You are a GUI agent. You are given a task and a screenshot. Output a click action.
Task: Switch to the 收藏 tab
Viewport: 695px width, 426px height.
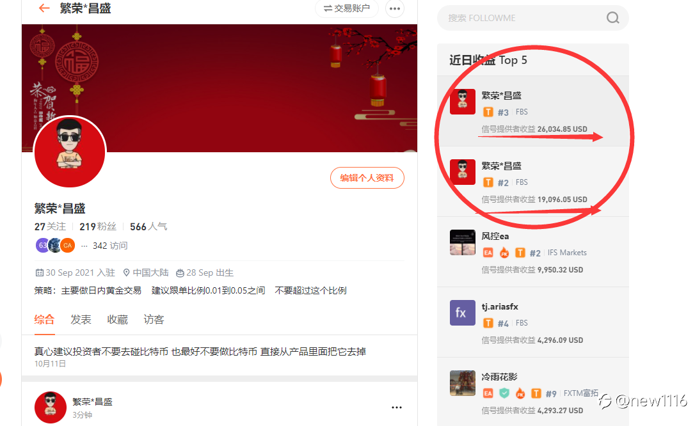point(118,319)
